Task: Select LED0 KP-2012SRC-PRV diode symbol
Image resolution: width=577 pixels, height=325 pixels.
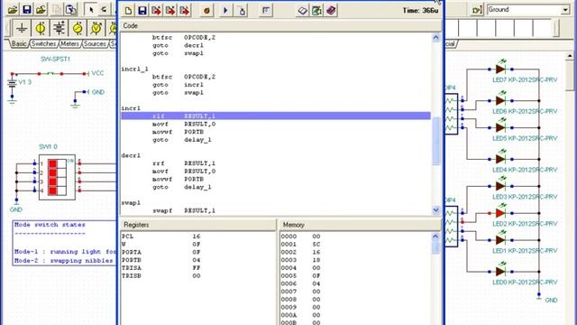Action: 500,271
